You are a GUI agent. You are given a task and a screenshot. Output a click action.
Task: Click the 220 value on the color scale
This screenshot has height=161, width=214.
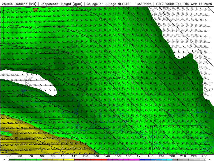click(194, 156)
